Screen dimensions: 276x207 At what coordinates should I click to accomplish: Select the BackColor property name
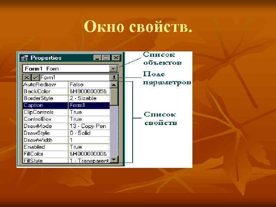click(45, 92)
